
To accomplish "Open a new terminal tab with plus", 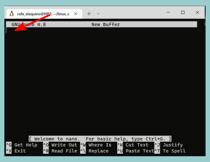I will click(89, 14).
